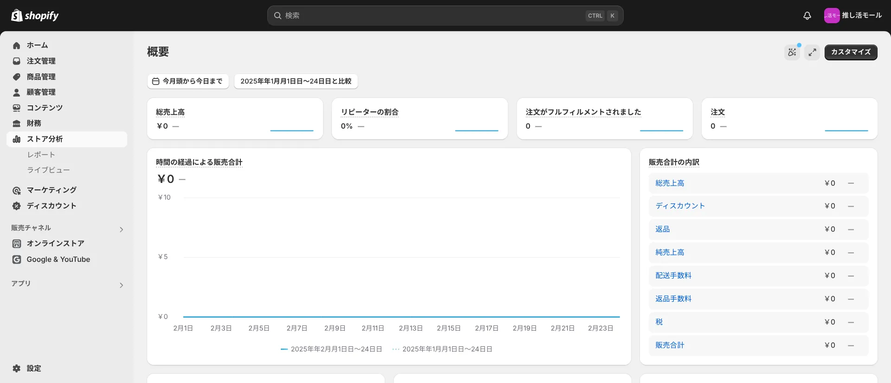
Task: Open レポート under ストア分析
Action: pos(41,155)
